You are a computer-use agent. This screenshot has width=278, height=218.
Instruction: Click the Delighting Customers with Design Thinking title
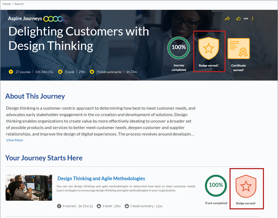click(x=78, y=38)
